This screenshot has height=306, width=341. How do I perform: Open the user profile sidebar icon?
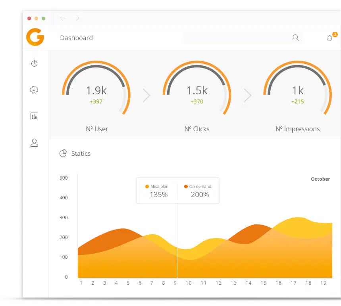point(35,143)
